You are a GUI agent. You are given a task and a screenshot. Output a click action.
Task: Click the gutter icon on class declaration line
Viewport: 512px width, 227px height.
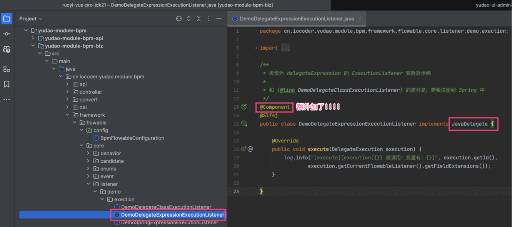coord(244,124)
